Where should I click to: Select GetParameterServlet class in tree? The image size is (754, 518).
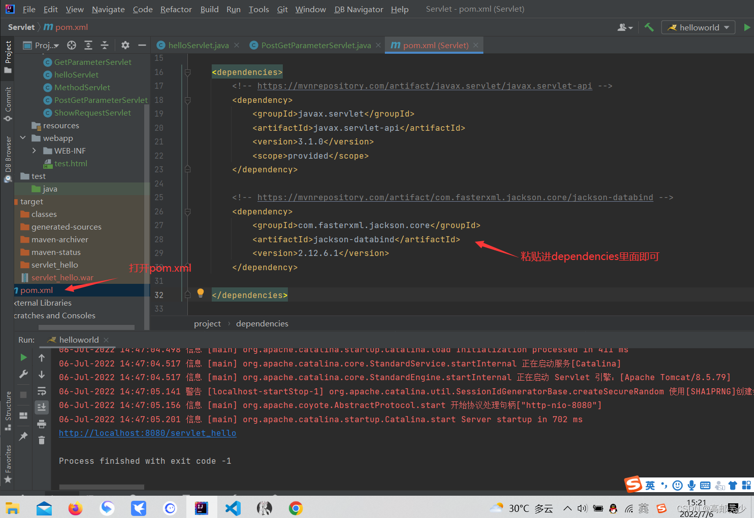coord(92,62)
